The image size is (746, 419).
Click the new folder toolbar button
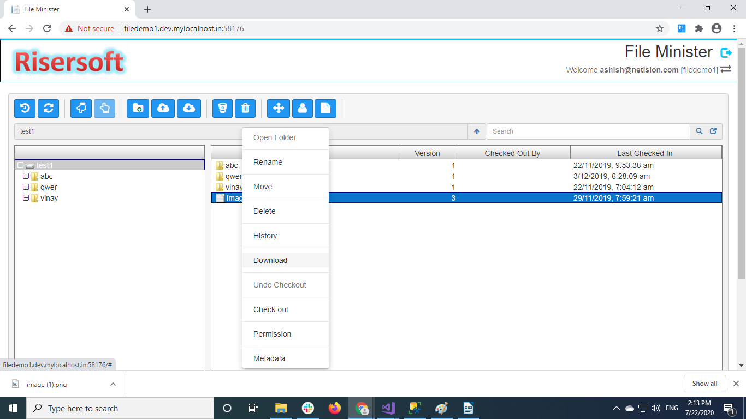138,109
